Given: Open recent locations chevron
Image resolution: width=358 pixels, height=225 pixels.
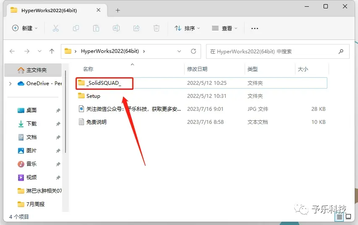Looking at the screenshot, I should 39,51.
